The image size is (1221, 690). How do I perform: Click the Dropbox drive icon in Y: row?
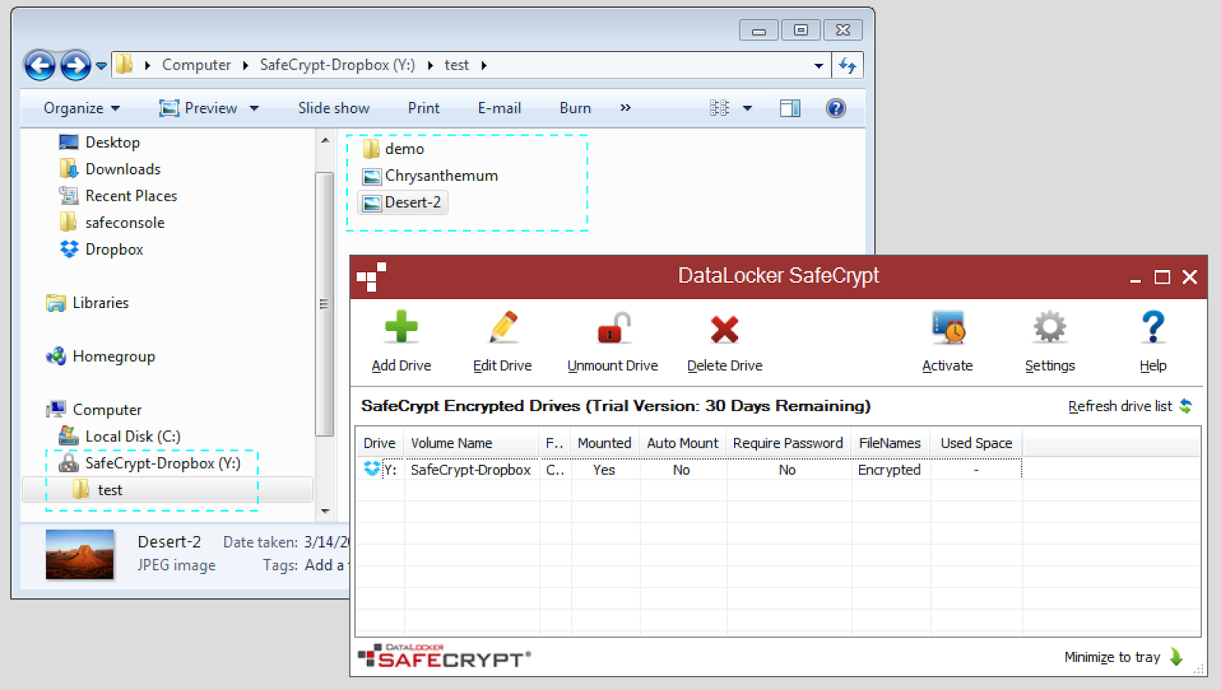(x=372, y=469)
